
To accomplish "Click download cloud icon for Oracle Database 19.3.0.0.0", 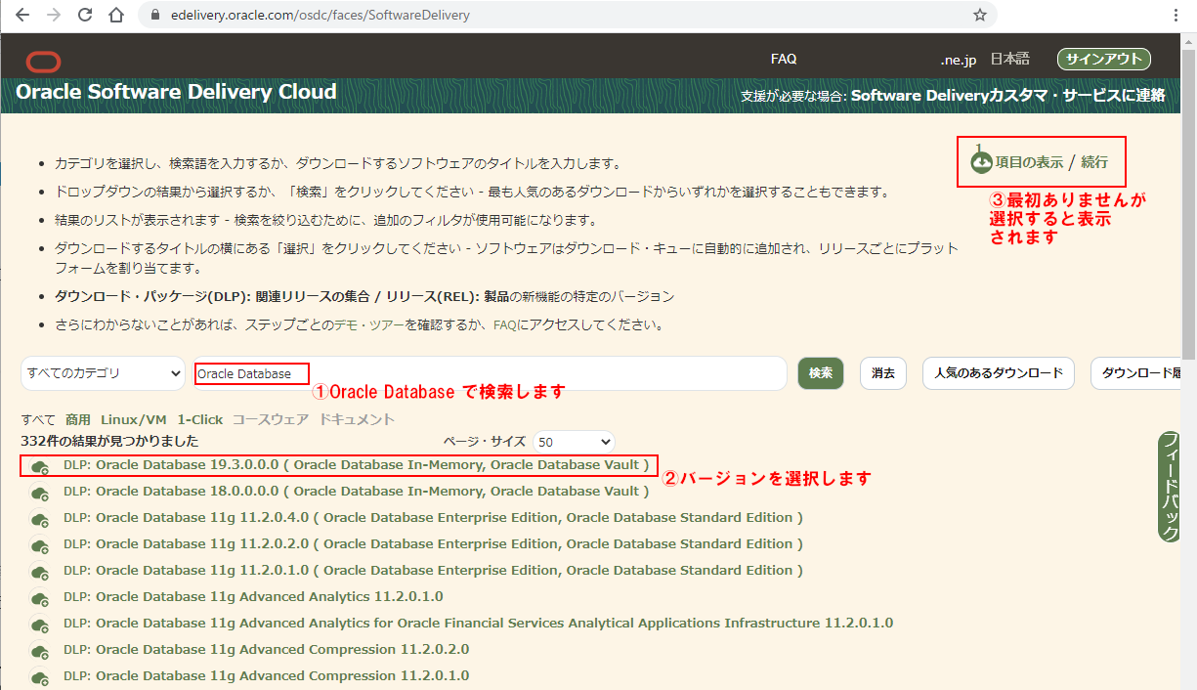I will [40, 467].
